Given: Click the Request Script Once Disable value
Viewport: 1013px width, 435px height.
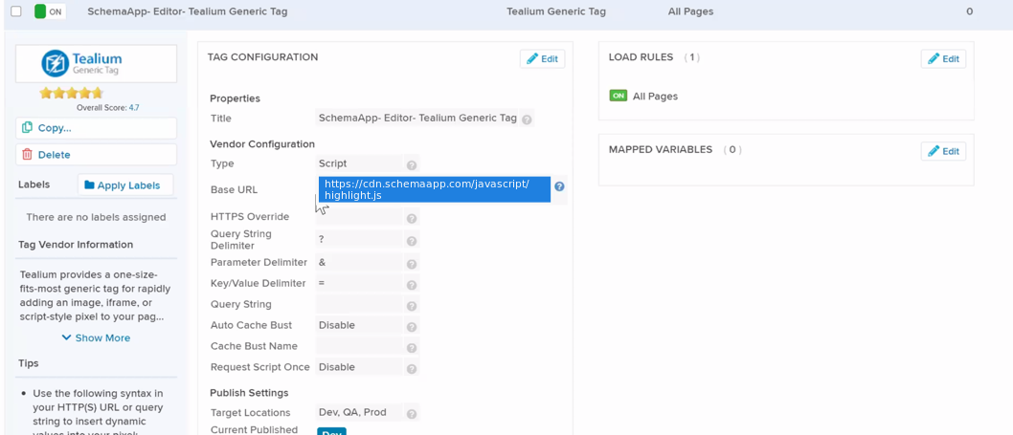Looking at the screenshot, I should click(x=359, y=367).
